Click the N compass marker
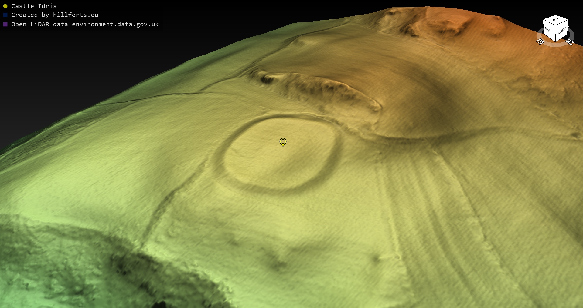The height and width of the screenshot is (308, 583). pyautogui.click(x=570, y=42)
